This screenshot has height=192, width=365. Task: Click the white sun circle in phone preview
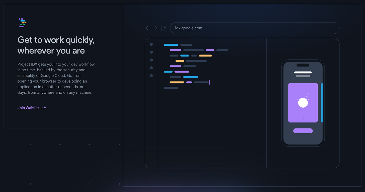[303, 103]
